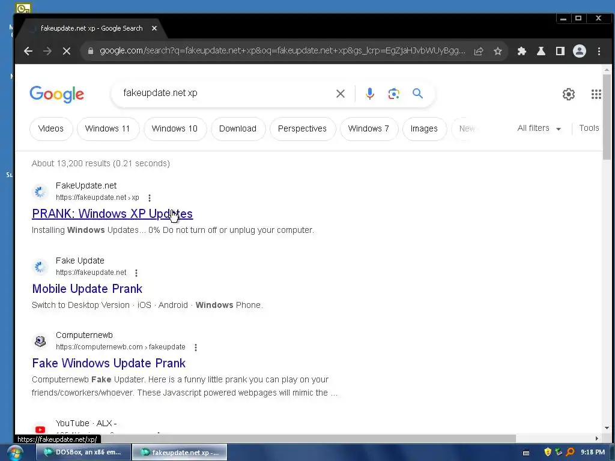Clear the Google search box text
Image resolution: width=615 pixels, height=461 pixels.
(341, 94)
